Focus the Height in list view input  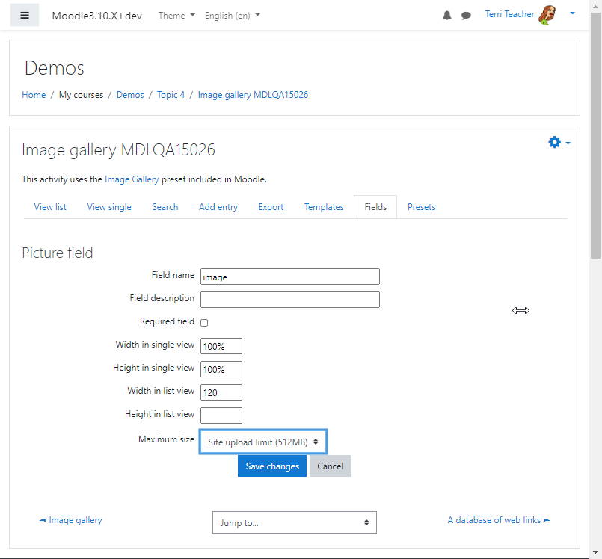tap(221, 416)
